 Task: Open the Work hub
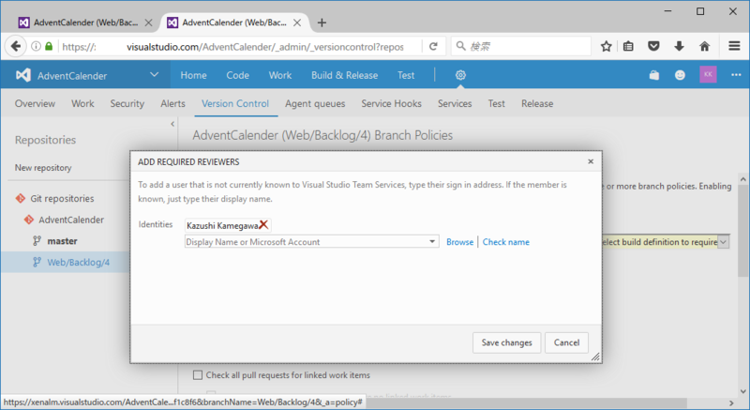pyautogui.click(x=279, y=75)
